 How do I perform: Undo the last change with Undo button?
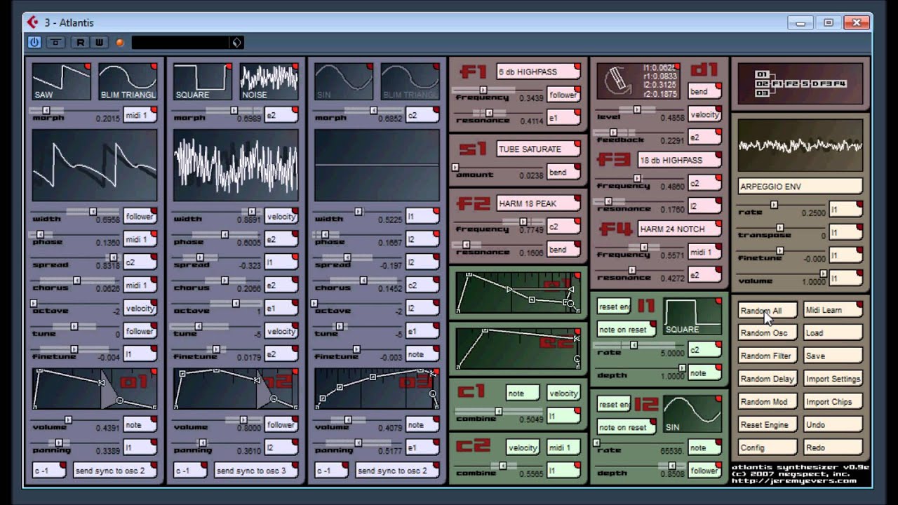pyautogui.click(x=833, y=424)
